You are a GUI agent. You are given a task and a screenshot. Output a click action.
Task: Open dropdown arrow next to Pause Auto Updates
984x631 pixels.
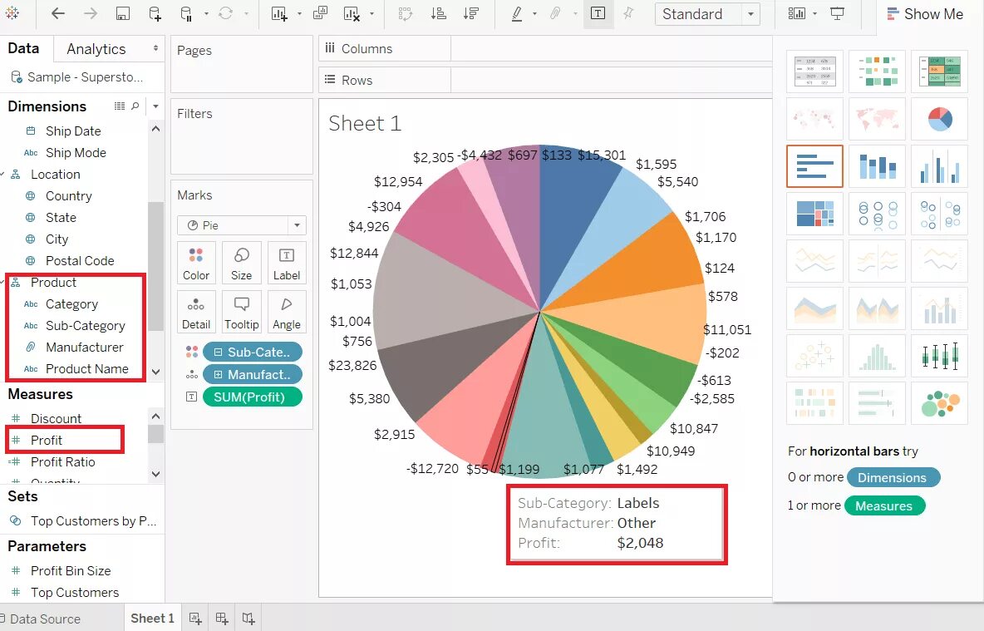click(206, 14)
